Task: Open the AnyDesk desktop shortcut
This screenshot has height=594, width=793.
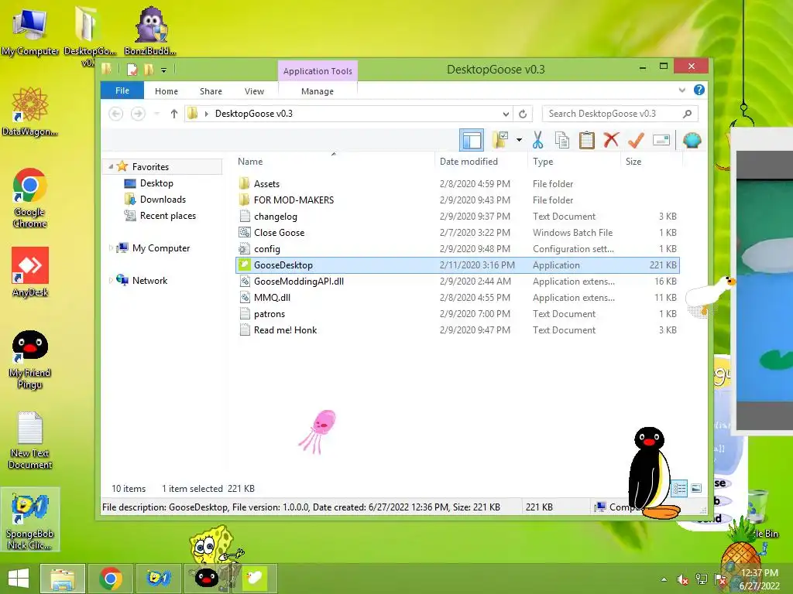Action: pos(30,271)
